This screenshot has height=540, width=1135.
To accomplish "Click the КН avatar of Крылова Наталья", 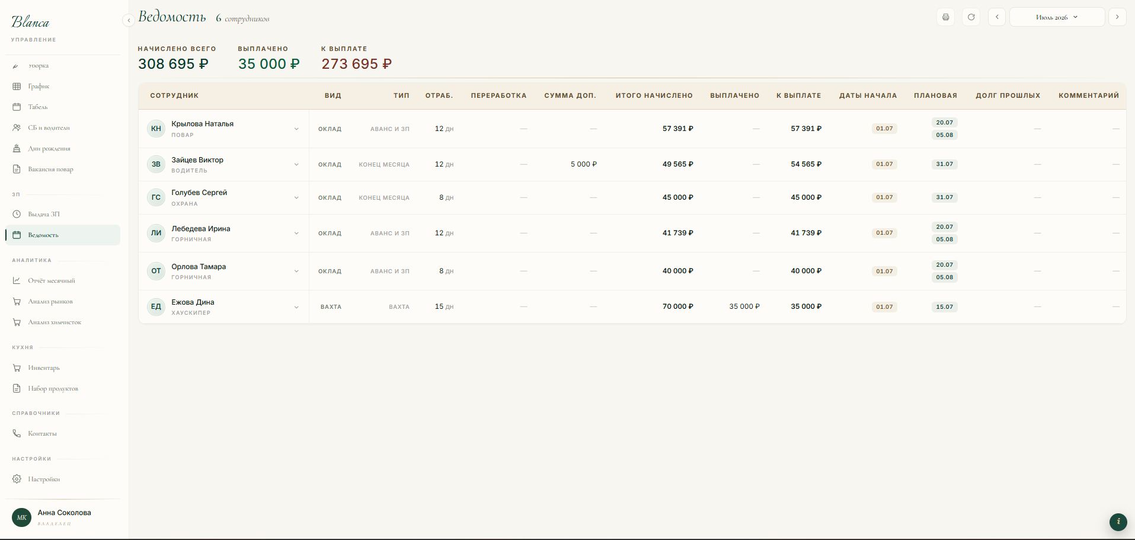I will pyautogui.click(x=156, y=129).
